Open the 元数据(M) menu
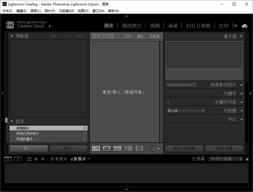Image resolution: width=253 pixels, height=192 pixels. click(66, 11)
